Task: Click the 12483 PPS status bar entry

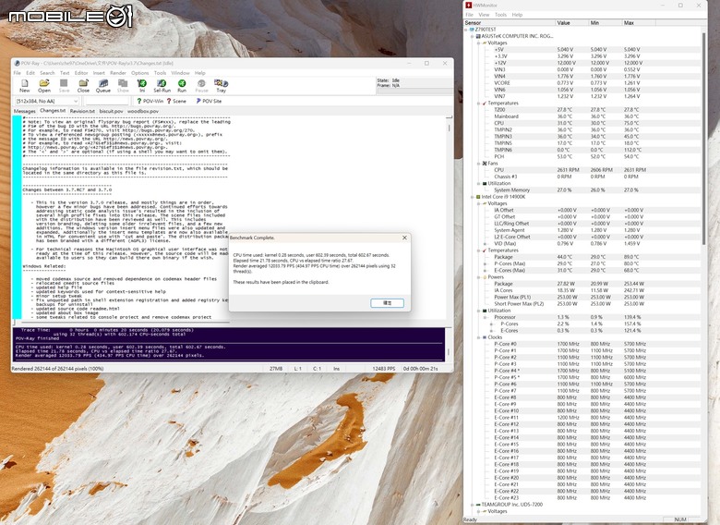Action: pyautogui.click(x=384, y=369)
